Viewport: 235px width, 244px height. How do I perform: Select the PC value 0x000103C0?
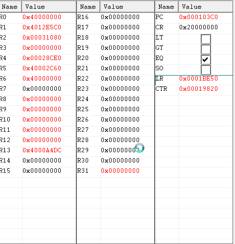coord(199,17)
